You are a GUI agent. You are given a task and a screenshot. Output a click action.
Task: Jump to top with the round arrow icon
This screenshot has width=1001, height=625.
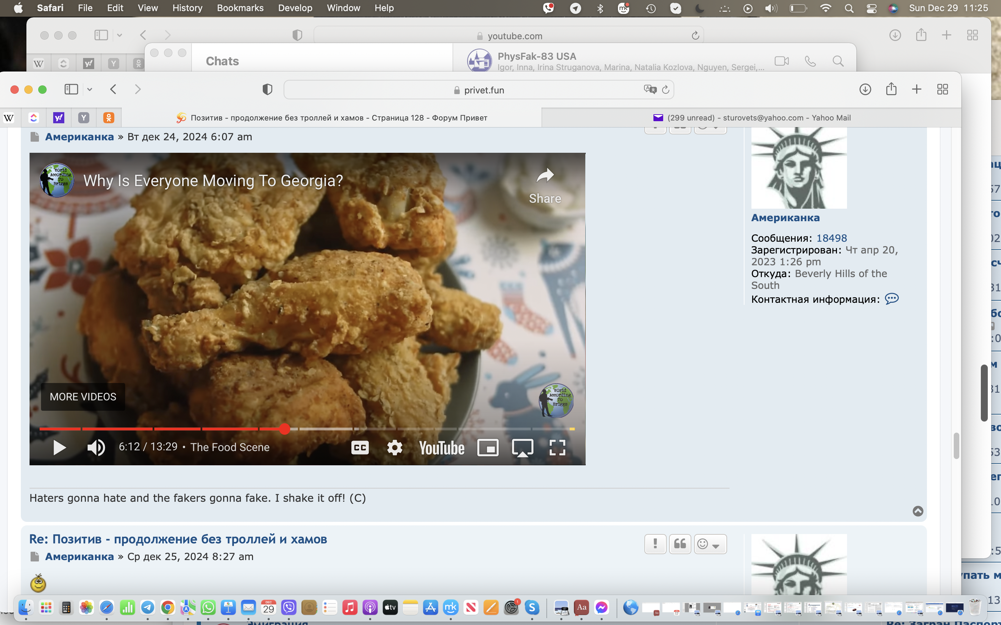[918, 511]
